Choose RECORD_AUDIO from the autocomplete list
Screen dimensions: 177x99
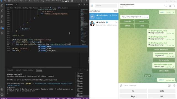click(63, 46)
